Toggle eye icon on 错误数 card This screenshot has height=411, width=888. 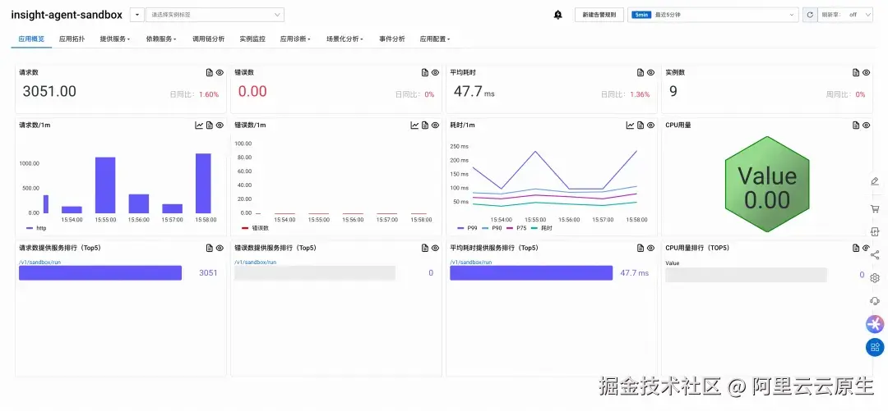click(x=435, y=72)
